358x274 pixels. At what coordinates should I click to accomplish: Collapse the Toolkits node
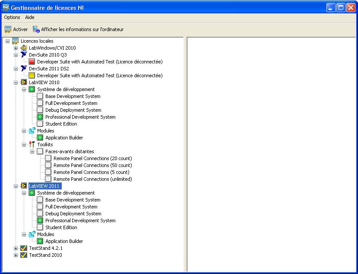[24, 145]
